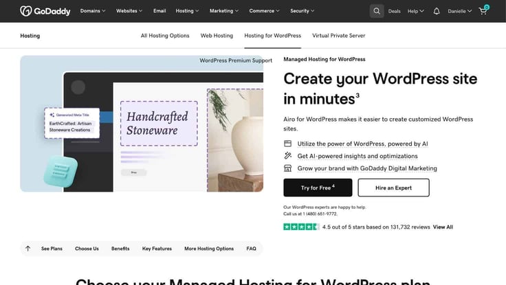Click the magic wand icon beside AI insights

(x=287, y=156)
